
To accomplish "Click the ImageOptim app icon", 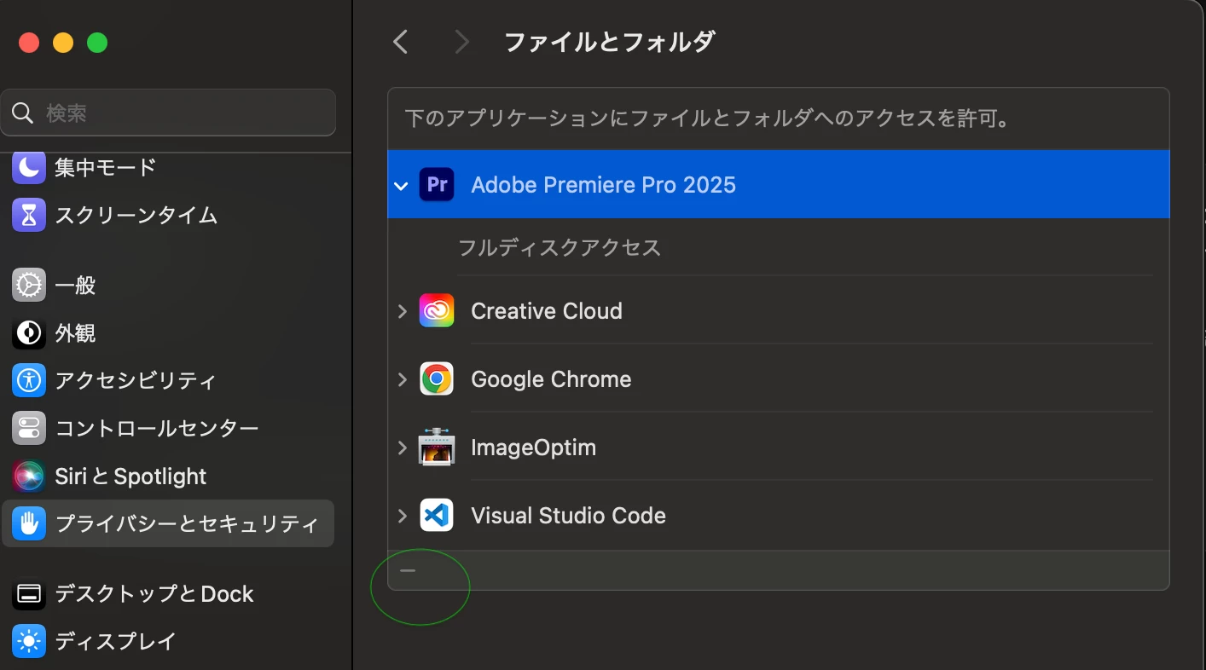I will [437, 448].
